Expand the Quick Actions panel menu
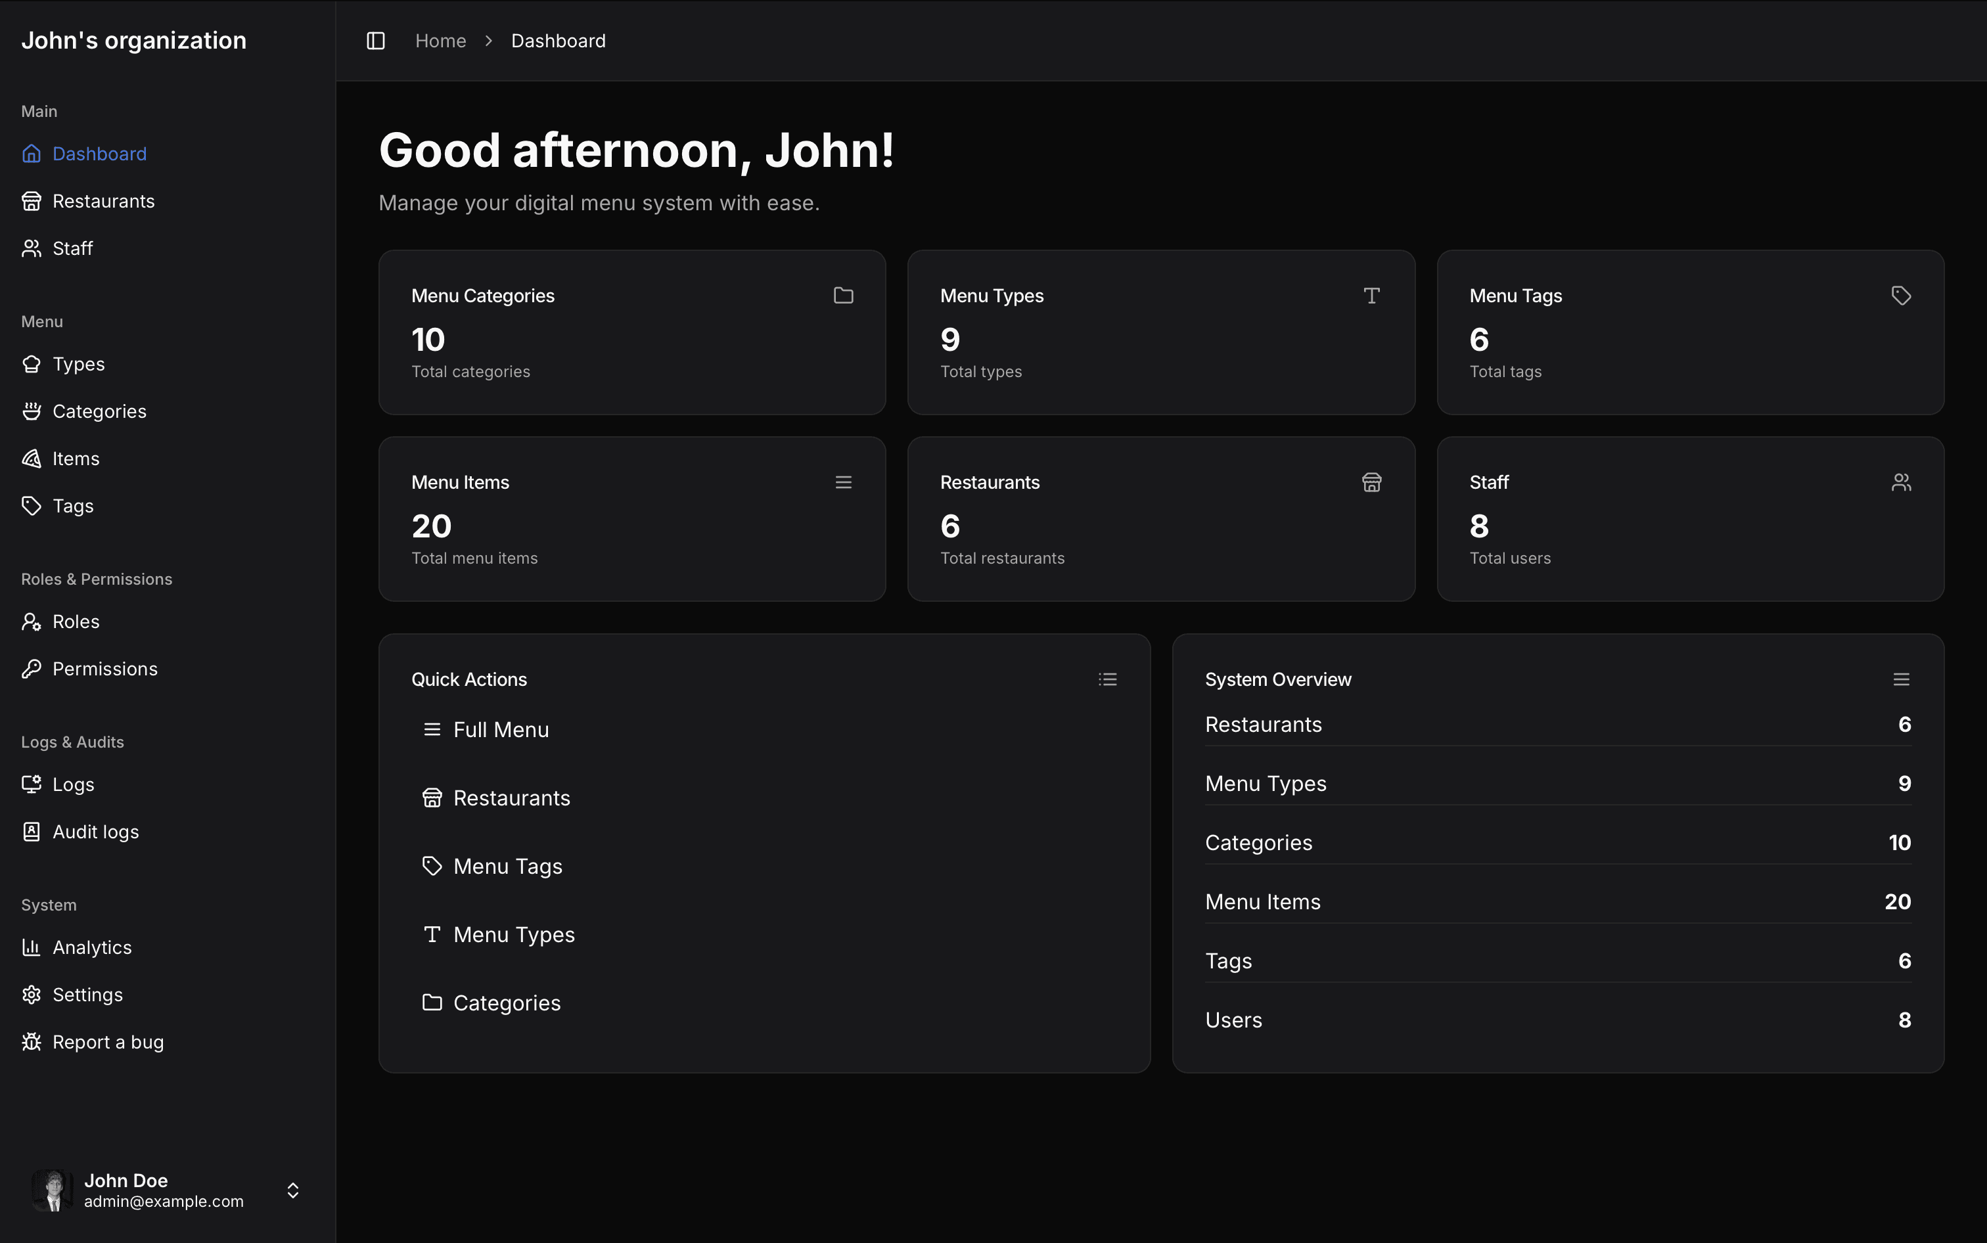The width and height of the screenshot is (1987, 1243). tap(1109, 679)
